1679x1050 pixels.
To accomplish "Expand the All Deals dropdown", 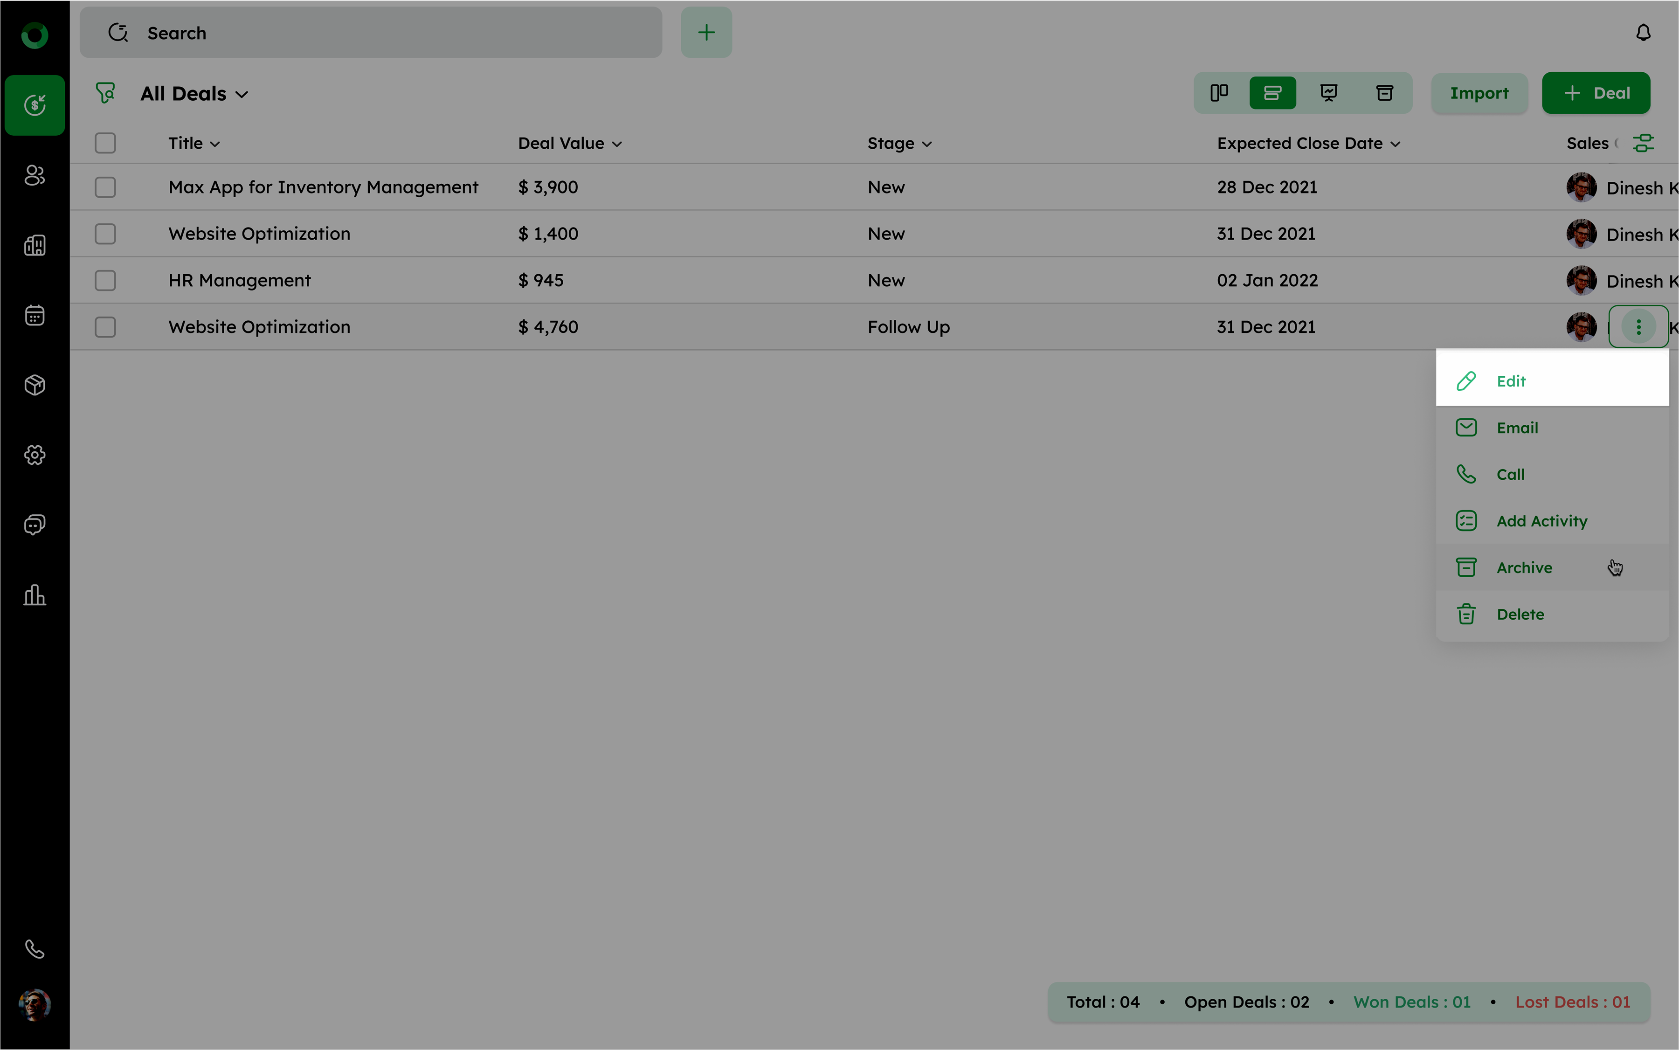I will coord(194,94).
